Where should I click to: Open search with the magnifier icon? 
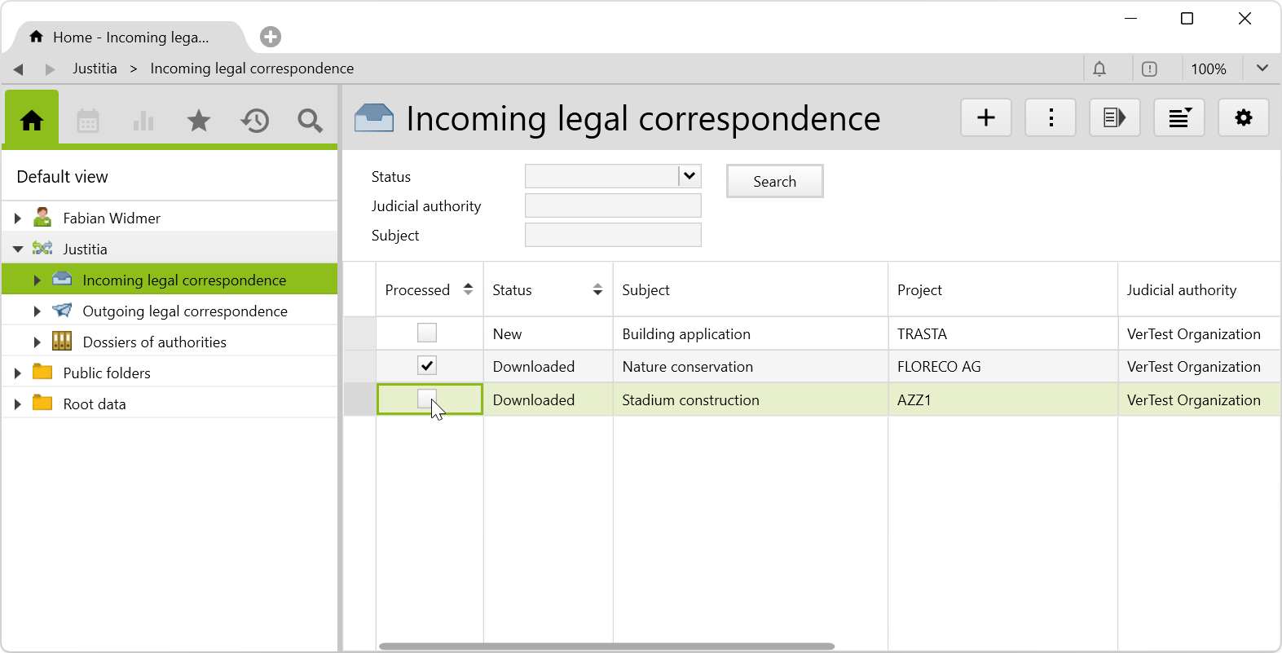[x=310, y=121]
